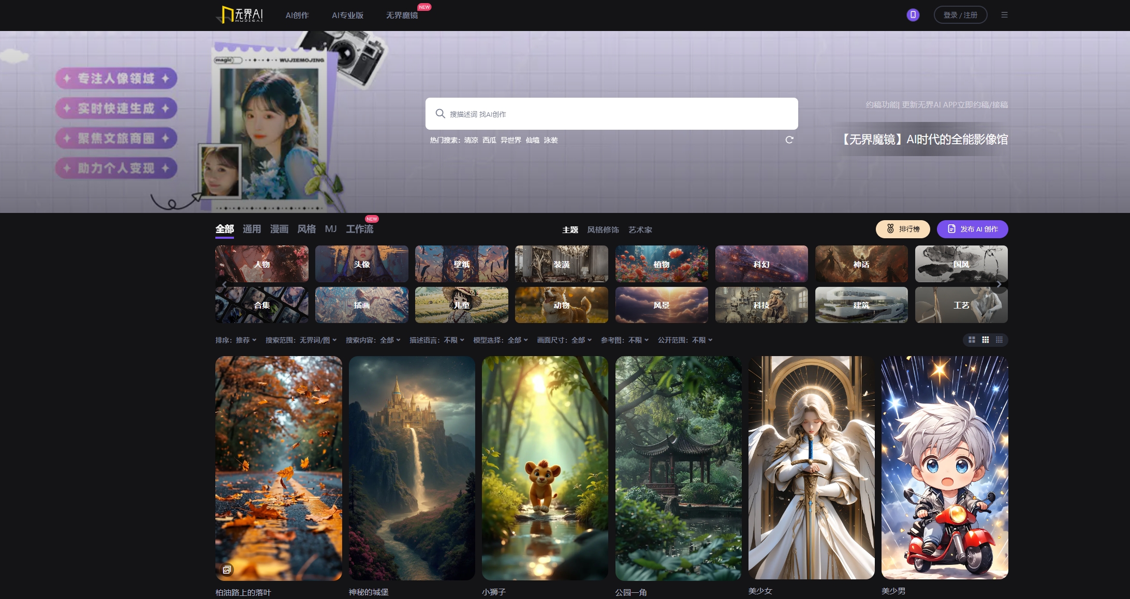
Task: Select the 插画 category tile
Action: (x=362, y=305)
